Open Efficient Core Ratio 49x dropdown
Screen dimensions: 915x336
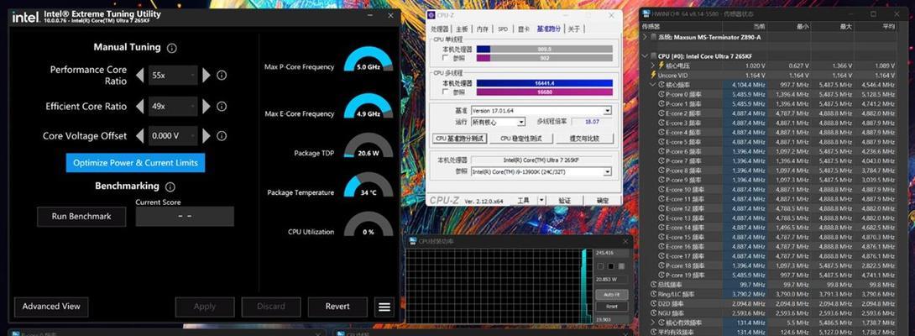[x=173, y=107]
